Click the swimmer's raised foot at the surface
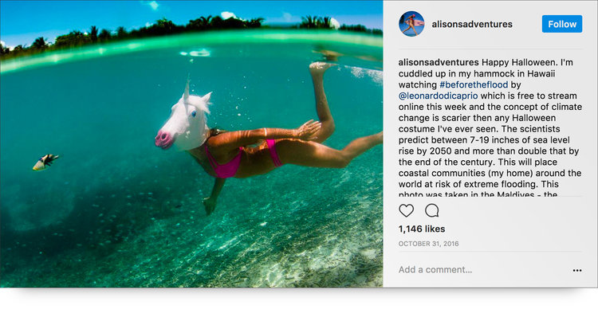Image resolution: width=598 pixels, height=321 pixels. [321, 67]
